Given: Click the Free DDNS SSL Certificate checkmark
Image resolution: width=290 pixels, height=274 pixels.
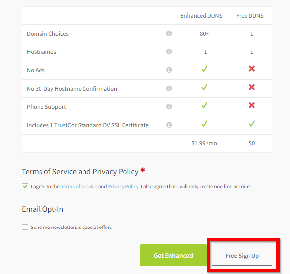Looking at the screenshot, I should pos(252,124).
